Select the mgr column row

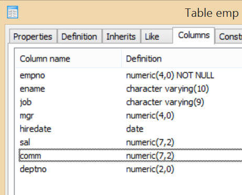click(129, 116)
